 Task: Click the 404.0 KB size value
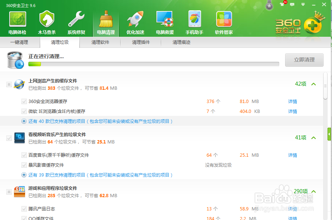point(250,111)
